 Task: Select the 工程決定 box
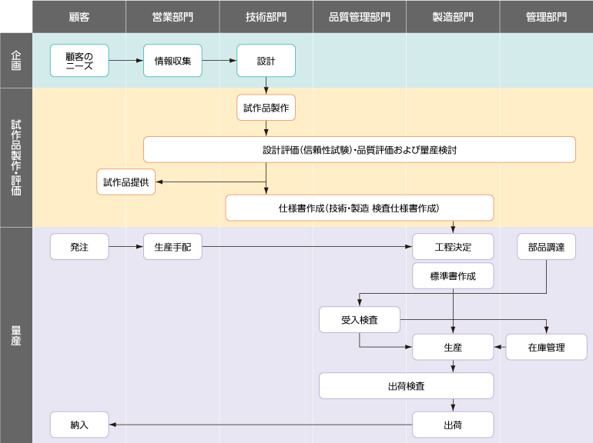coord(453,247)
